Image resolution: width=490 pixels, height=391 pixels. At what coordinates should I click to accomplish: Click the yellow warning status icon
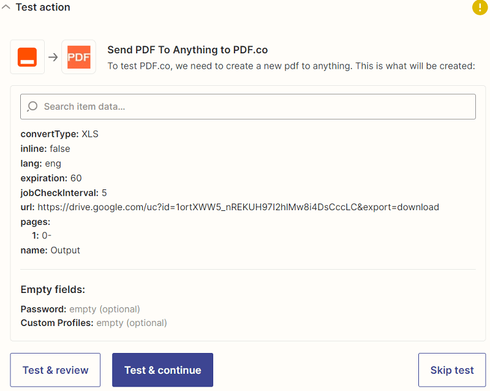pos(480,7)
